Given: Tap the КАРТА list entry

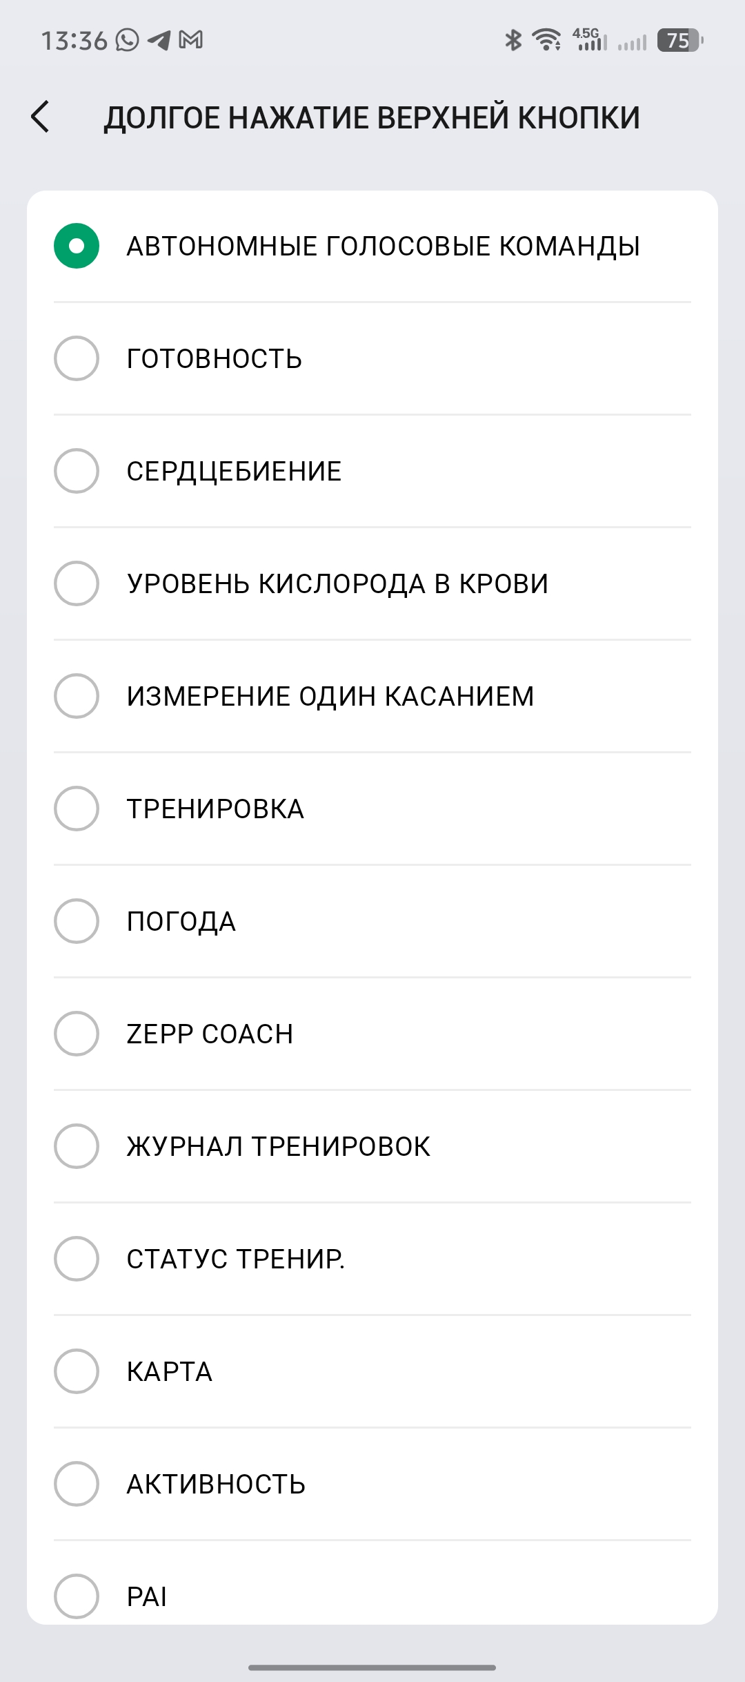Looking at the screenshot, I should click(170, 1371).
